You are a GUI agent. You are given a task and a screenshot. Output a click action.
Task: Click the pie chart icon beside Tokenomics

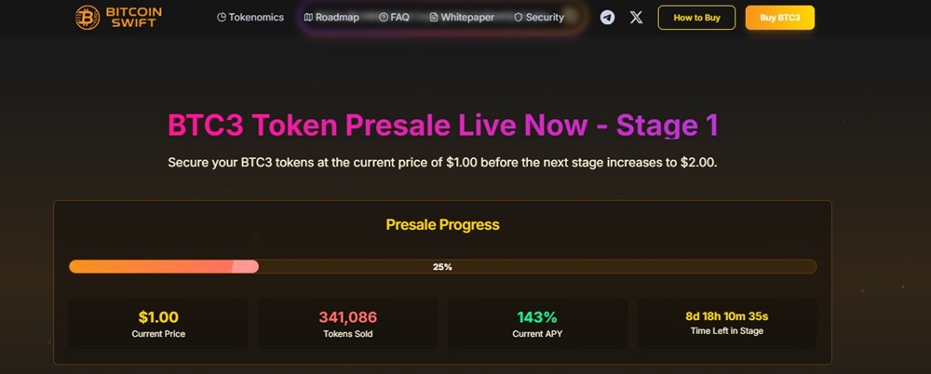point(222,18)
